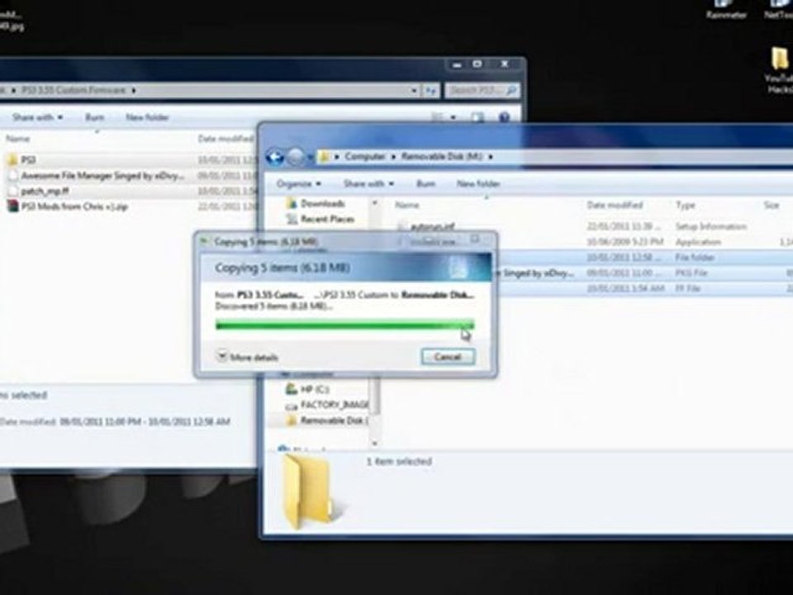Click Computer in the address breadcrumb
Screen dimensions: 793x595
pyautogui.click(x=364, y=157)
